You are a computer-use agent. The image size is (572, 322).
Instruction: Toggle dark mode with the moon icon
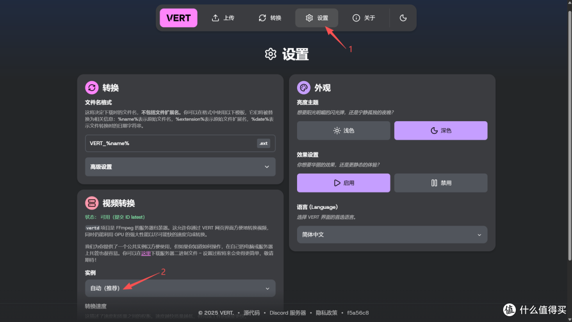[403, 18]
